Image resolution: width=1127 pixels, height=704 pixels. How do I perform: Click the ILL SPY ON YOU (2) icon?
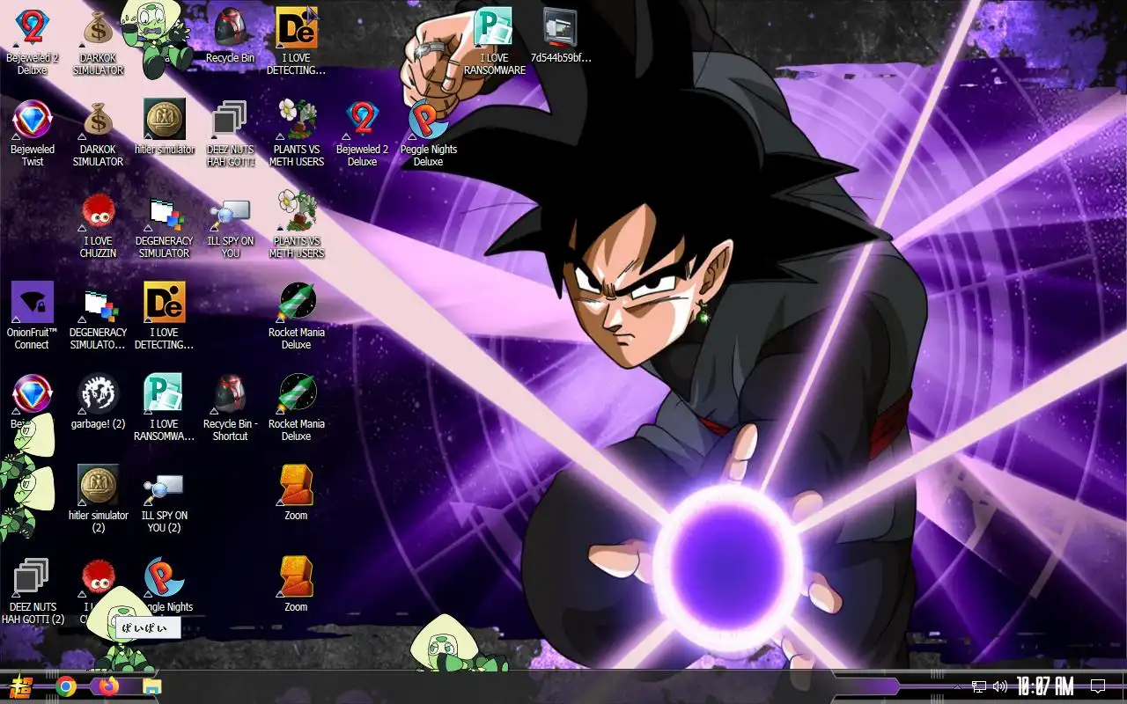point(164,487)
